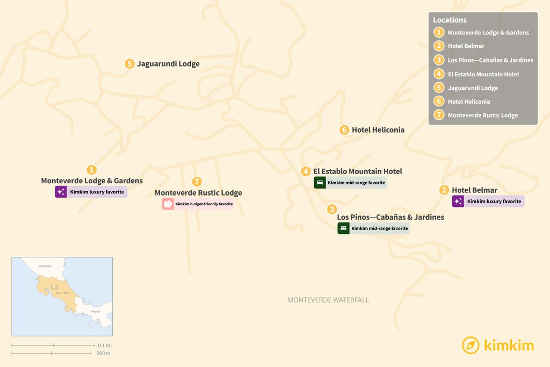Click the green bed icon under El Establo
This screenshot has height=367, width=550.
point(320,183)
